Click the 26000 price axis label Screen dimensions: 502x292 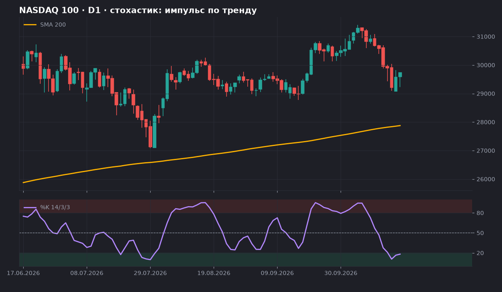click(485, 179)
